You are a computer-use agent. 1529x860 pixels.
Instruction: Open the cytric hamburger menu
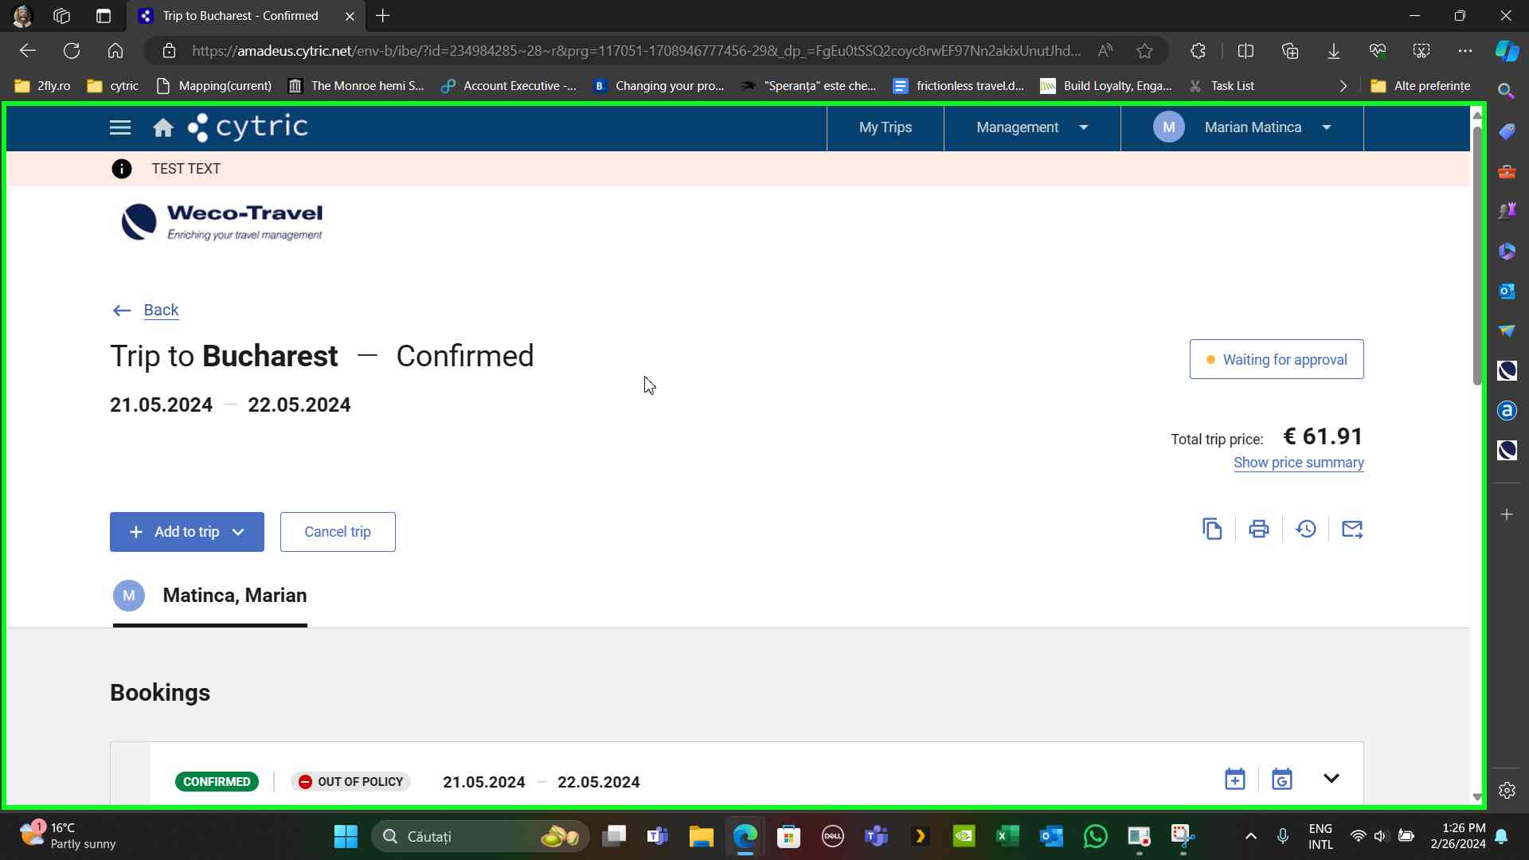120,127
